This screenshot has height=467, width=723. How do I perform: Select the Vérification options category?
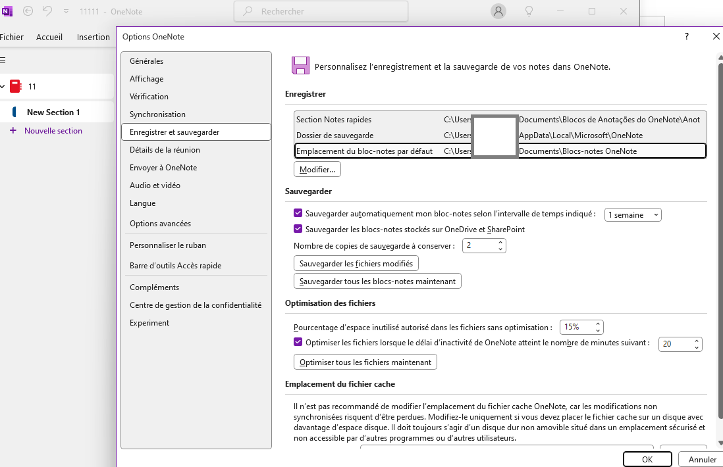[x=196, y=97]
